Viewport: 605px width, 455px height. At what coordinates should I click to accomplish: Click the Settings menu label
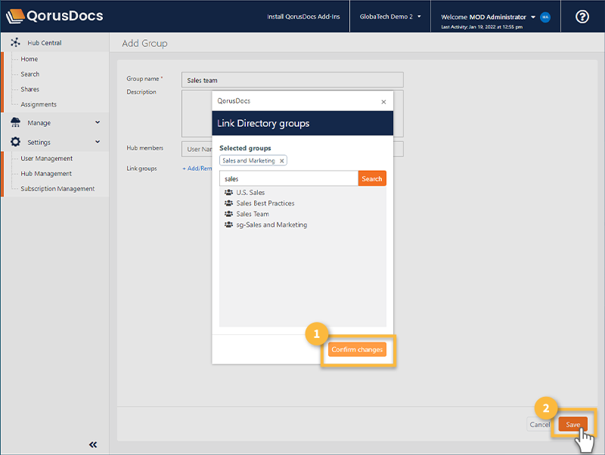pos(39,142)
